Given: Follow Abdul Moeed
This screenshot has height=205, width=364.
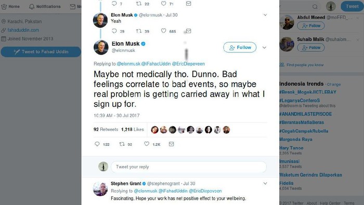Looking at the screenshot, I should tap(311, 26).
